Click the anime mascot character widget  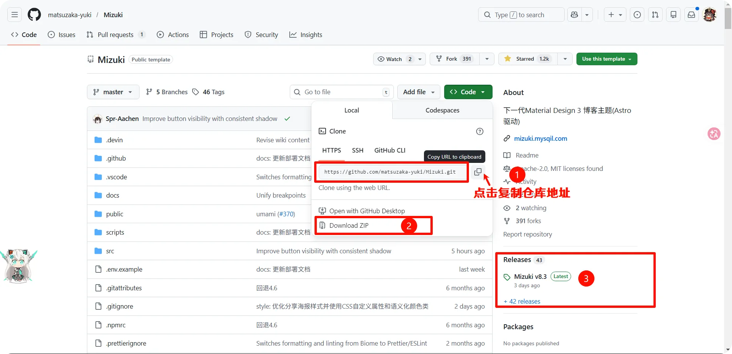tap(18, 266)
